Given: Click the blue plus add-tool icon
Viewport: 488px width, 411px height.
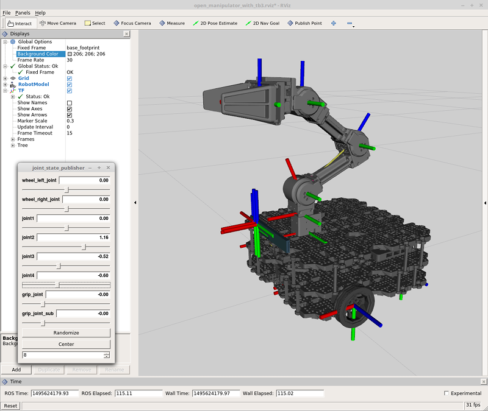Looking at the screenshot, I should 334,23.
